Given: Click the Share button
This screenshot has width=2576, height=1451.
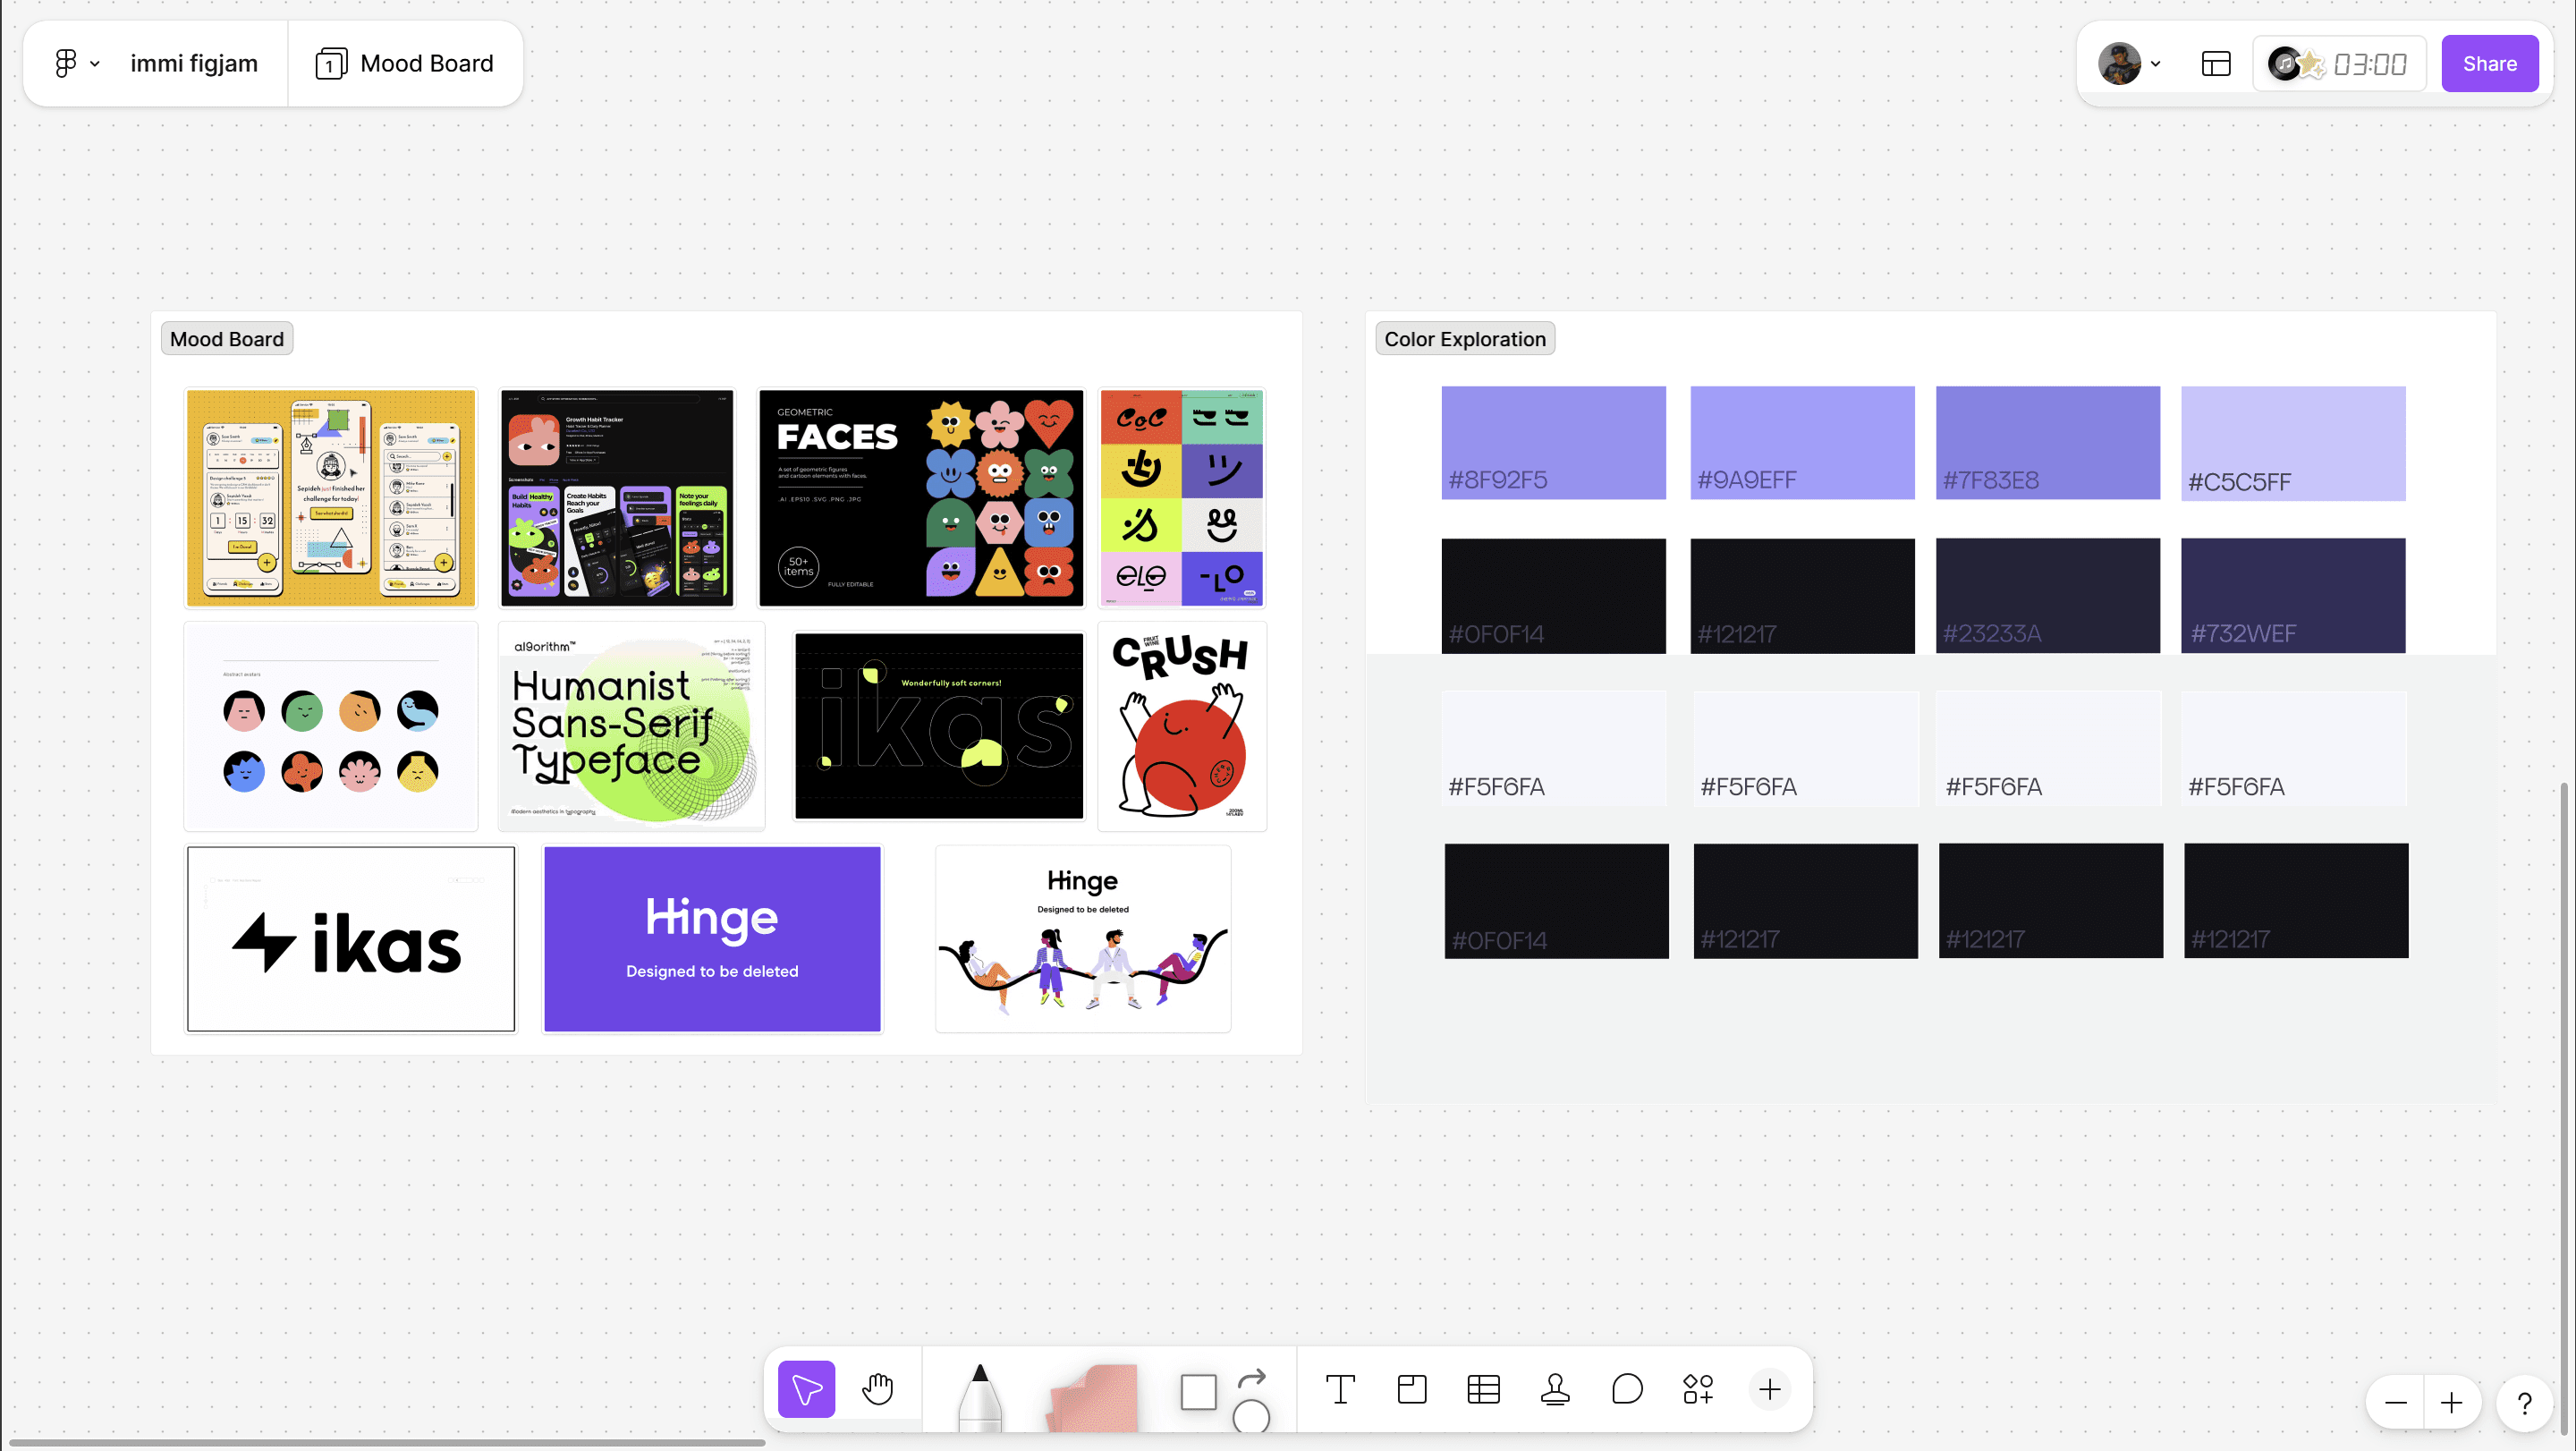Looking at the screenshot, I should pos(2489,64).
